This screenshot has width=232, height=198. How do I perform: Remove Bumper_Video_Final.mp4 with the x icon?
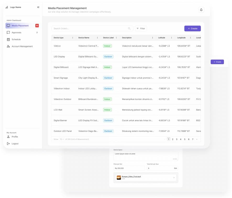pos(174,178)
